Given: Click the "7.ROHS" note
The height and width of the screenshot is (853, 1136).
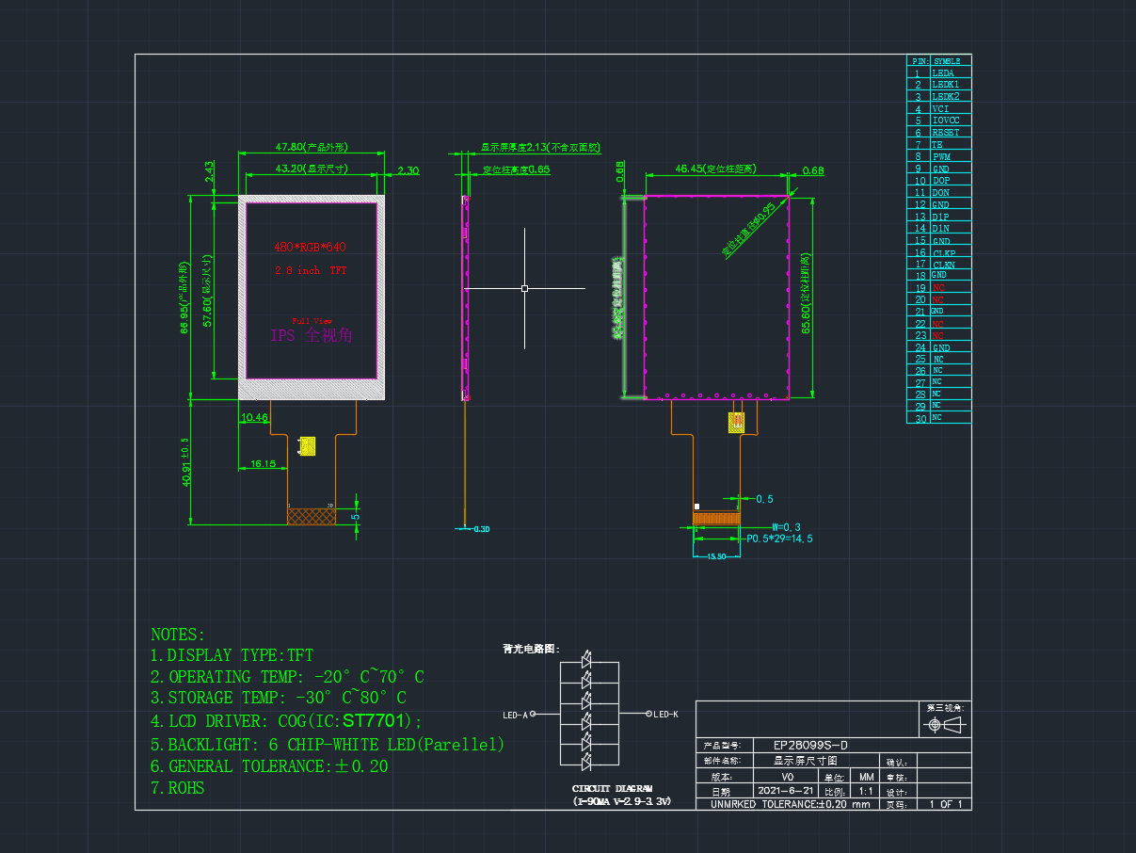Looking at the screenshot, I should click(x=177, y=788).
